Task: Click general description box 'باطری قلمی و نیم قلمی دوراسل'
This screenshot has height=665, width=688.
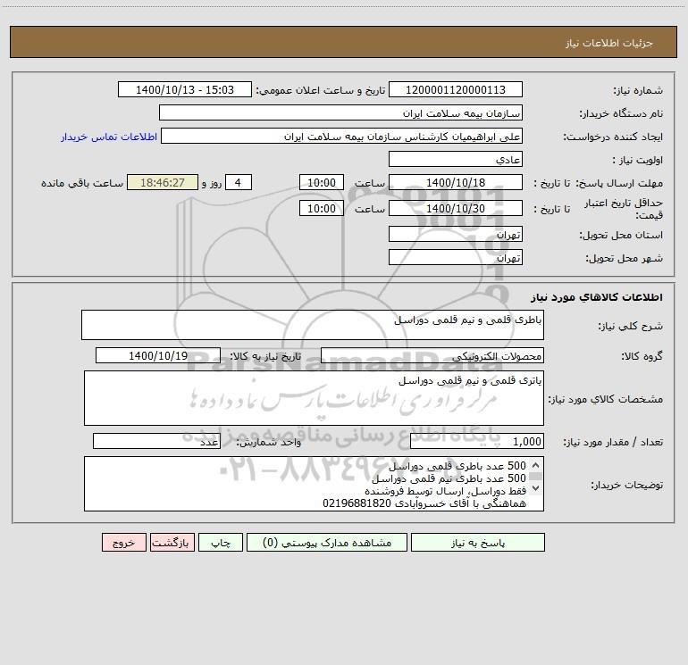Action: pos(313,325)
